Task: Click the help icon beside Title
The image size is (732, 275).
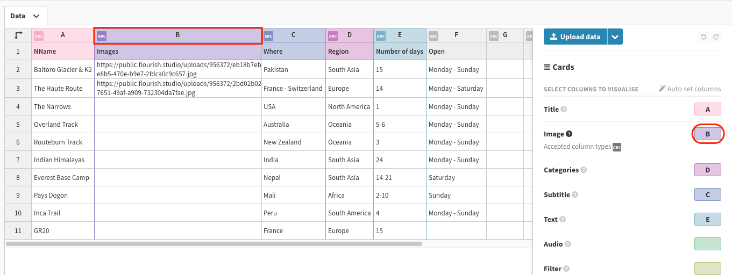Action: [564, 110]
